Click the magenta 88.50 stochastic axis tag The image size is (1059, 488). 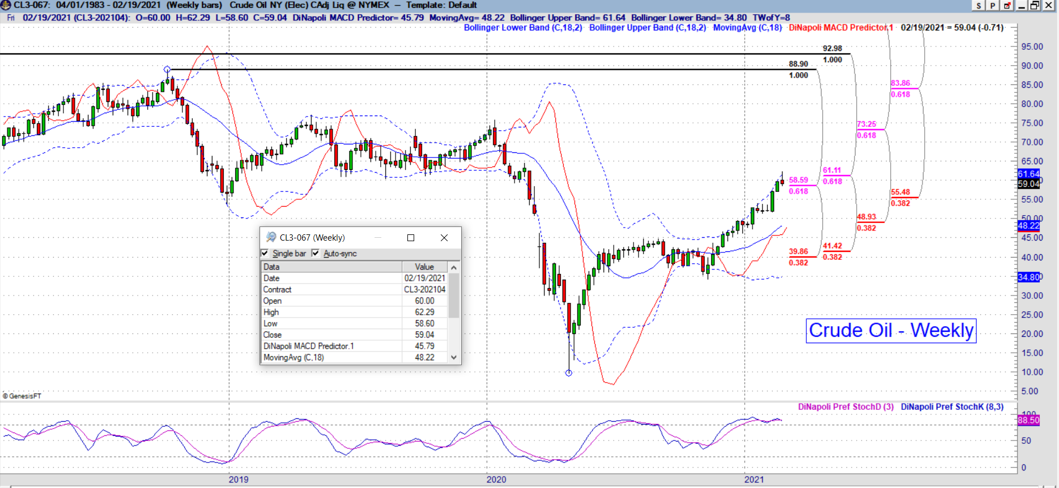1028,420
